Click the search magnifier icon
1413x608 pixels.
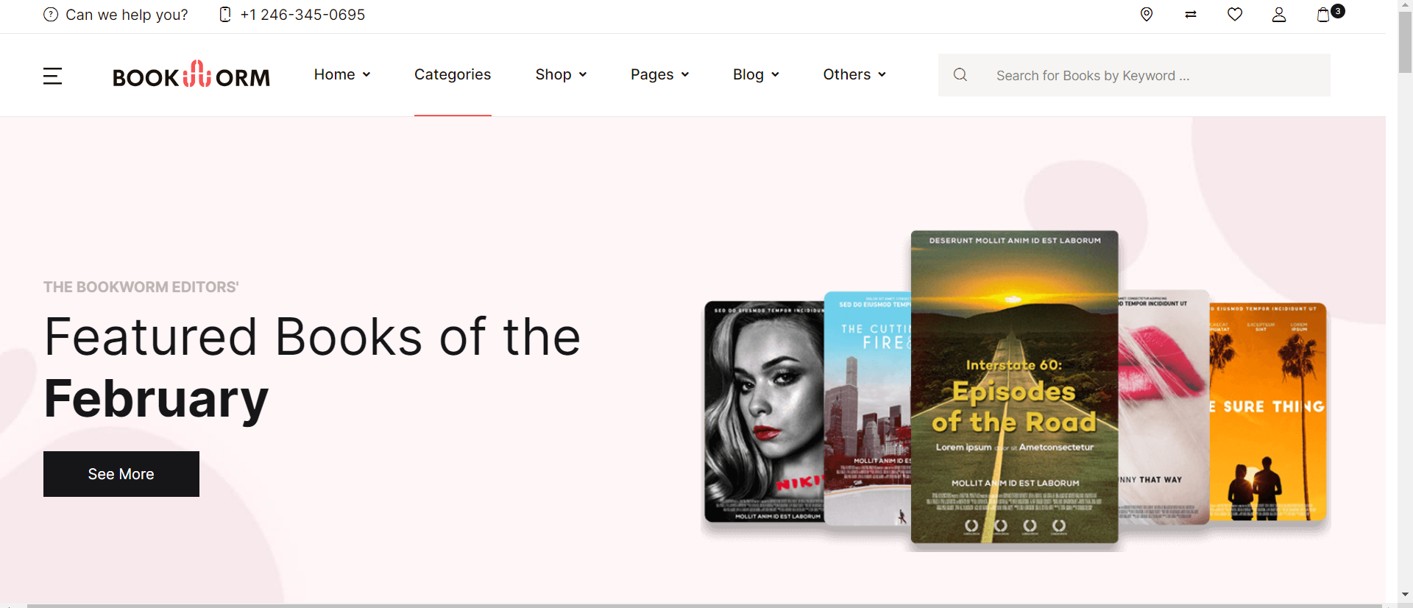click(x=960, y=75)
